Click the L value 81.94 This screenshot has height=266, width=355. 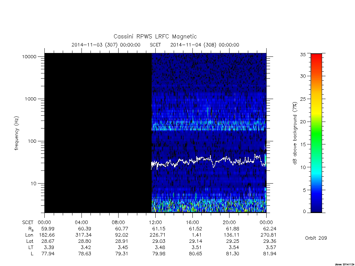click(x=270, y=254)
